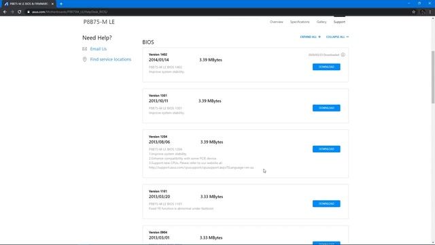Click 3.33 MBytes size of version 0904

coord(211,238)
